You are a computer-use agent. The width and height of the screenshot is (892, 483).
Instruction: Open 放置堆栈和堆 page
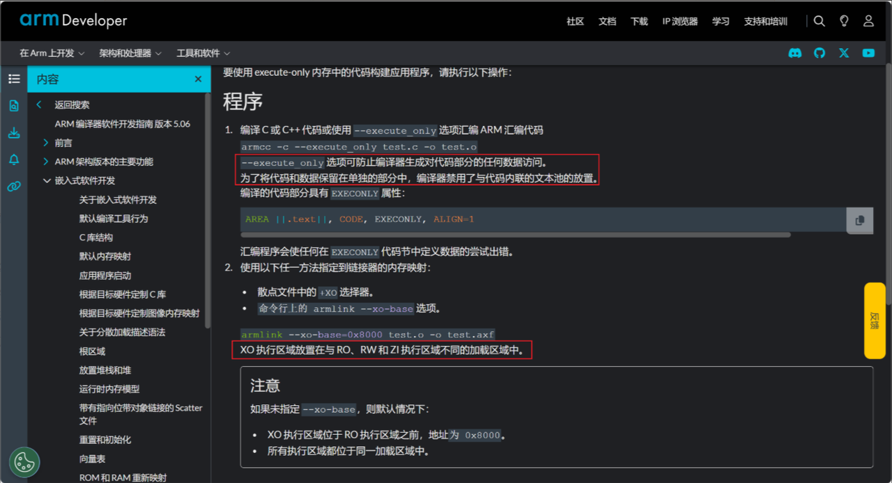tap(105, 370)
